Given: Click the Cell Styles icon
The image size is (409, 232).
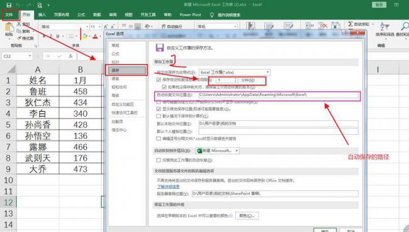Looking at the screenshot, I should [288, 26].
